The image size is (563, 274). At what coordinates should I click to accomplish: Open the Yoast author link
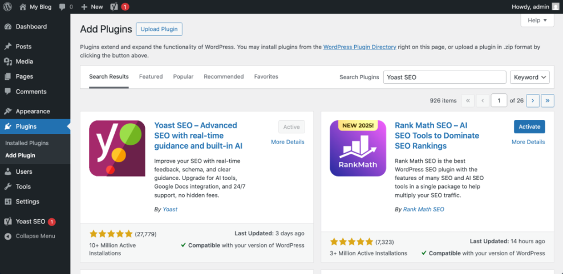pos(170,209)
